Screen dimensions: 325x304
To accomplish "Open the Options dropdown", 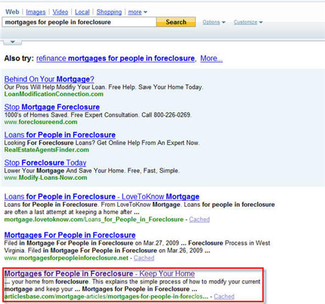I will coord(213,22).
